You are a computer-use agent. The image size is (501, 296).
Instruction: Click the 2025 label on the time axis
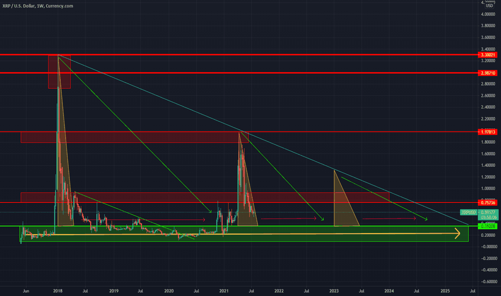pos(445,291)
